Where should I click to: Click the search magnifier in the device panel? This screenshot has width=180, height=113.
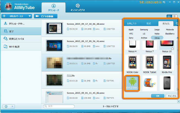point(177,24)
